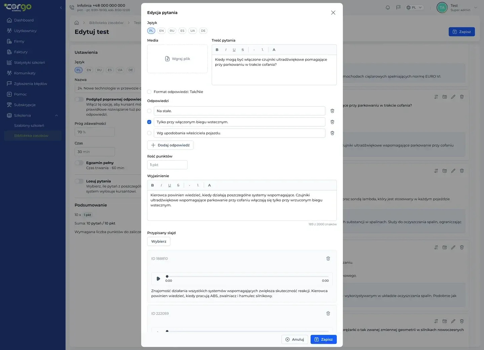This screenshot has width=484, height=350.
Task: Click 'Anuluj' to cancel editing
Action: 295,340
